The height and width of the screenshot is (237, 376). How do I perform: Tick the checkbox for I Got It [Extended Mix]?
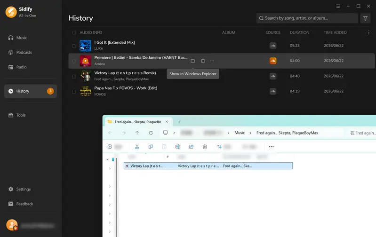tap(74, 46)
